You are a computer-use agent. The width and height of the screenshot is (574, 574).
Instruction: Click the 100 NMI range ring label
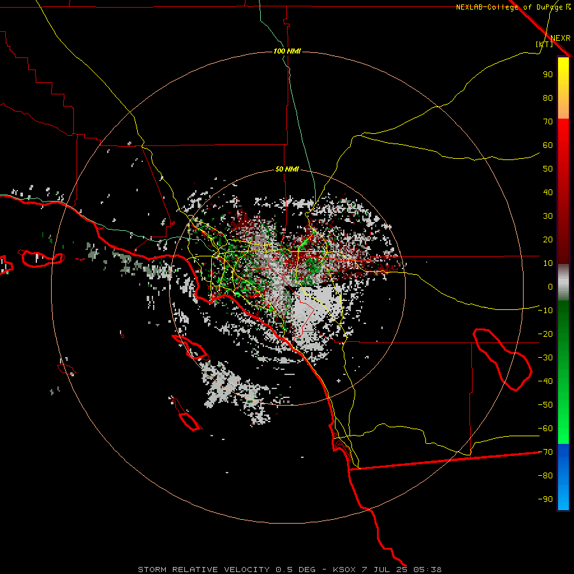287,51
